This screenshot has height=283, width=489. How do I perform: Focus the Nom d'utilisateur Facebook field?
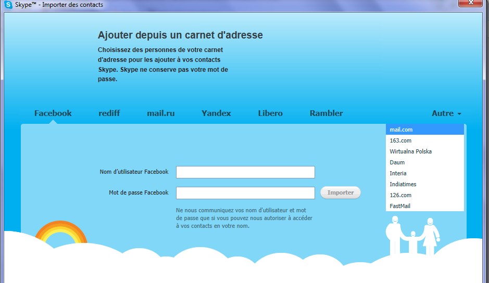pos(245,172)
